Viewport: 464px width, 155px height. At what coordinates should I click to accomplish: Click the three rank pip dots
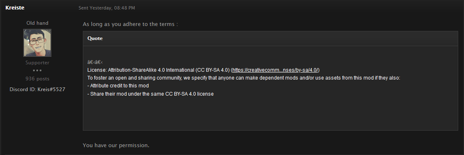[x=37, y=70]
